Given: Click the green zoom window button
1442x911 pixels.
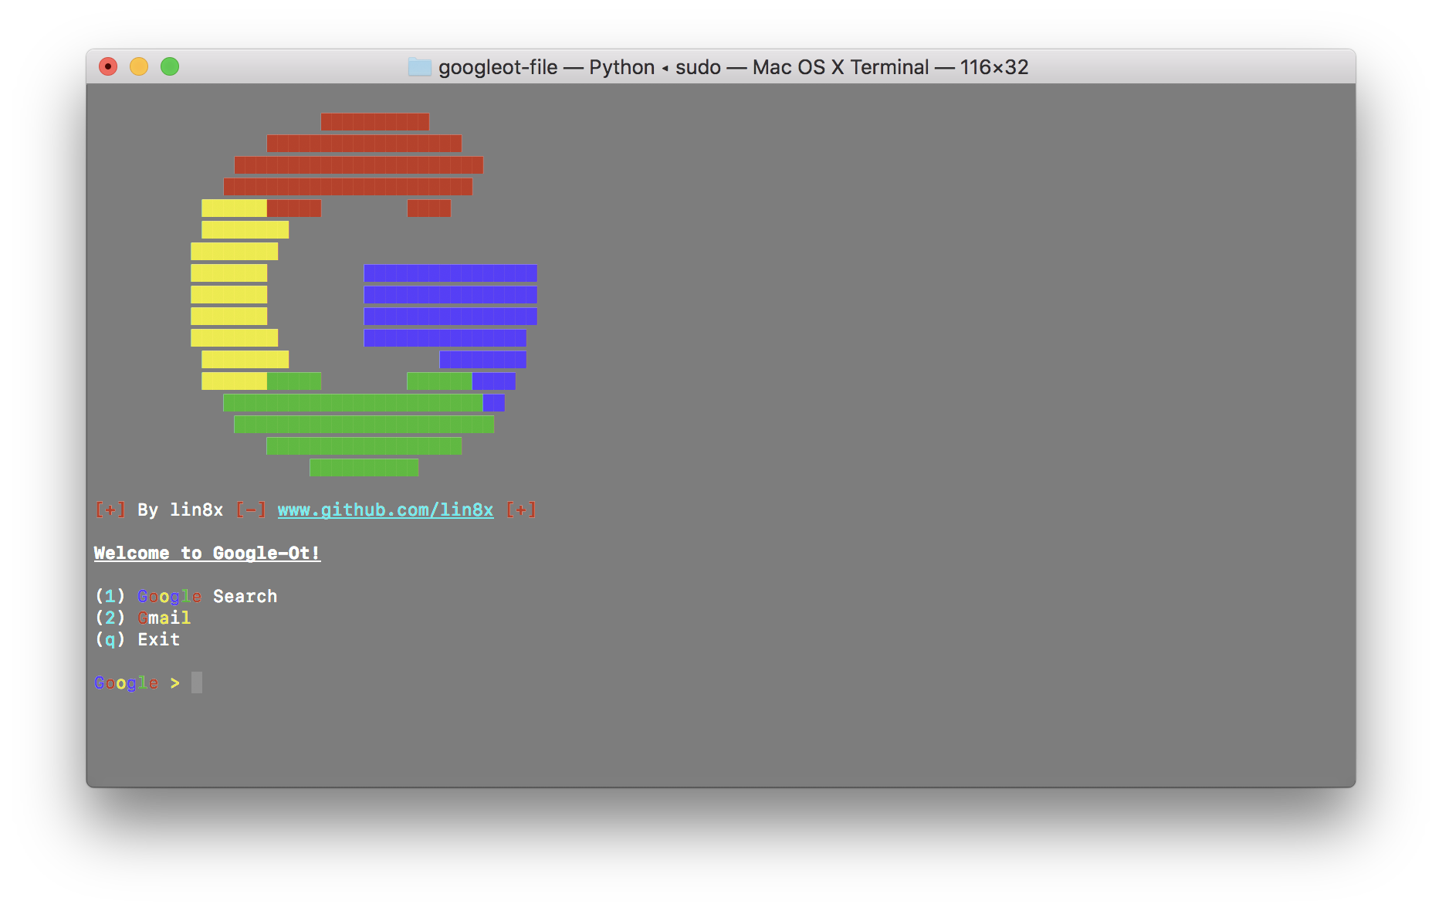Looking at the screenshot, I should point(170,67).
